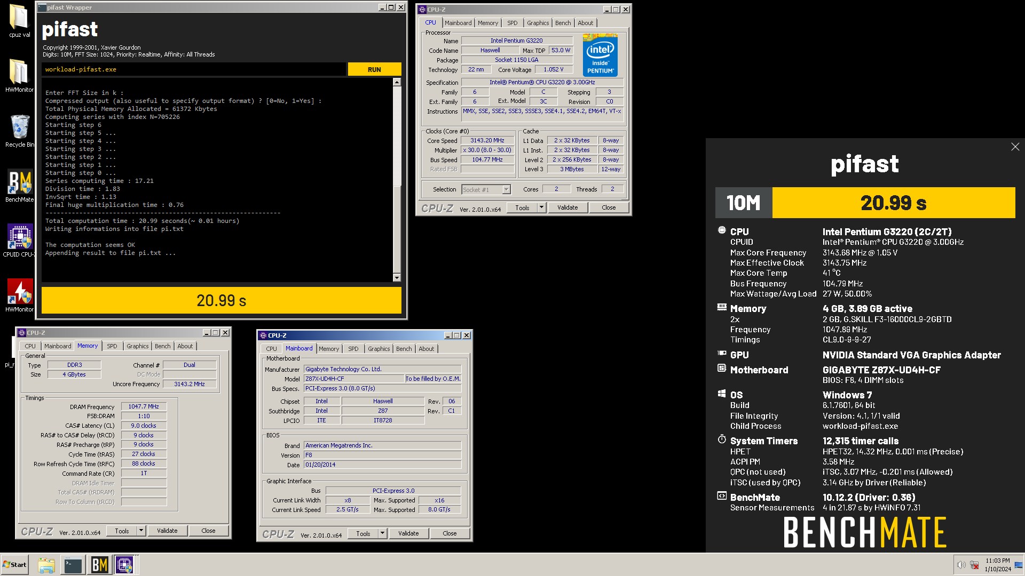Screen dimensions: 1025x576
Task: Click the Gigabyte Technology Co. Ltd. manufacturer field
Action: coord(382,369)
